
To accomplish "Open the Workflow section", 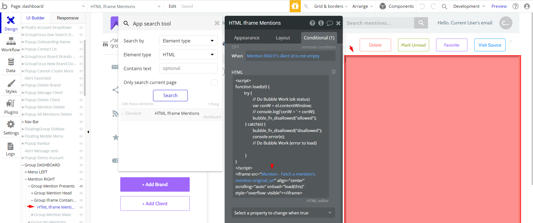I will click(11, 44).
